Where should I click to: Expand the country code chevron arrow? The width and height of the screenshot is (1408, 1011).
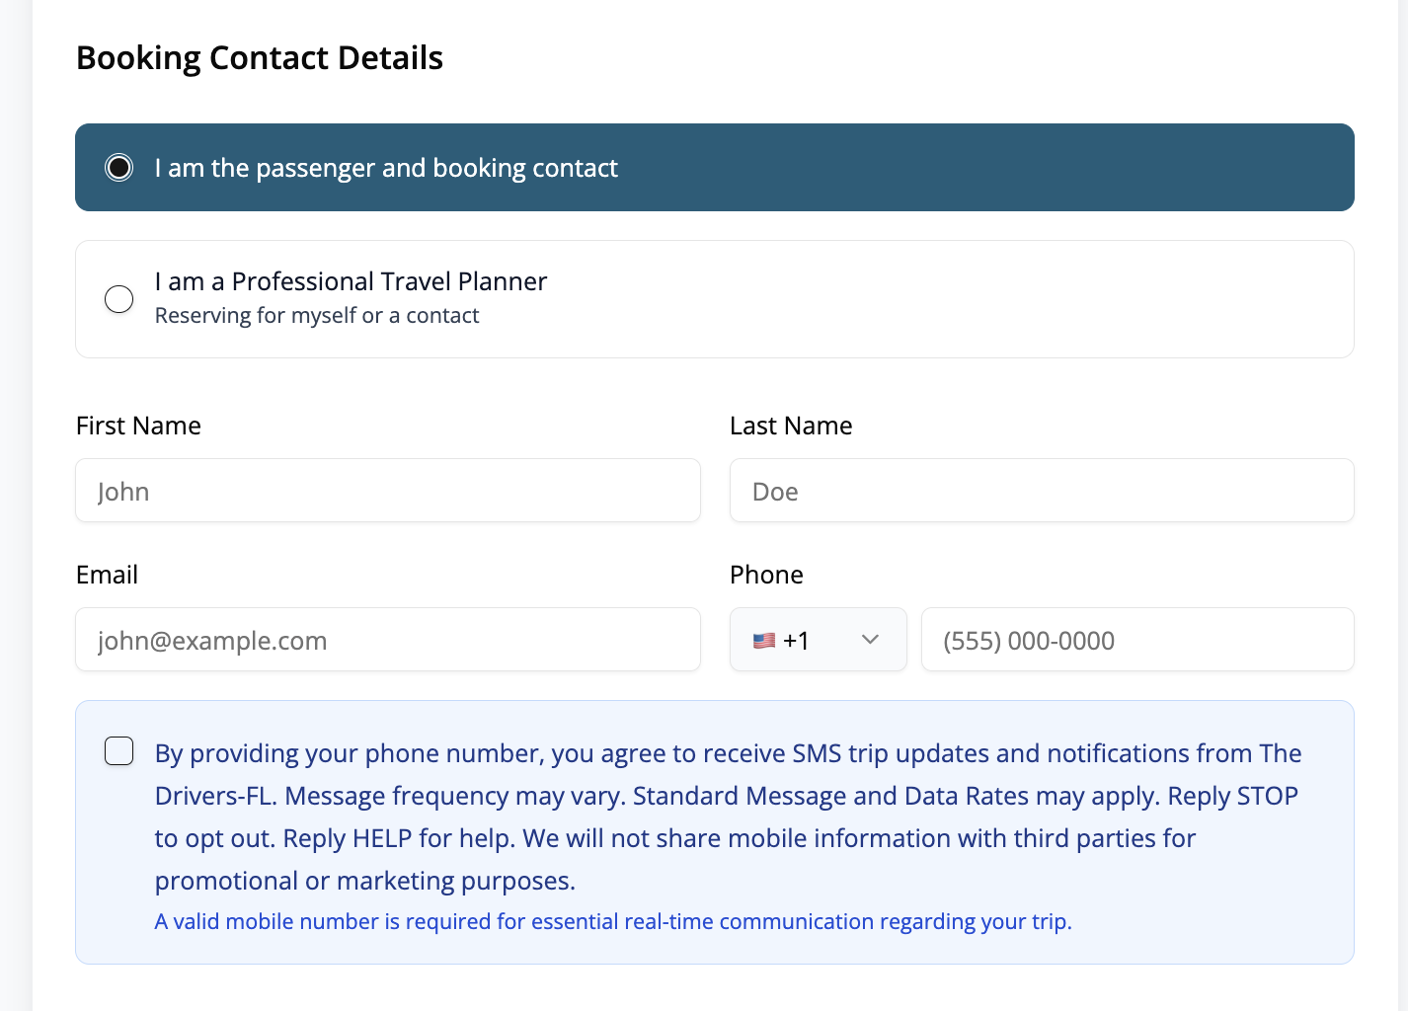click(x=870, y=640)
